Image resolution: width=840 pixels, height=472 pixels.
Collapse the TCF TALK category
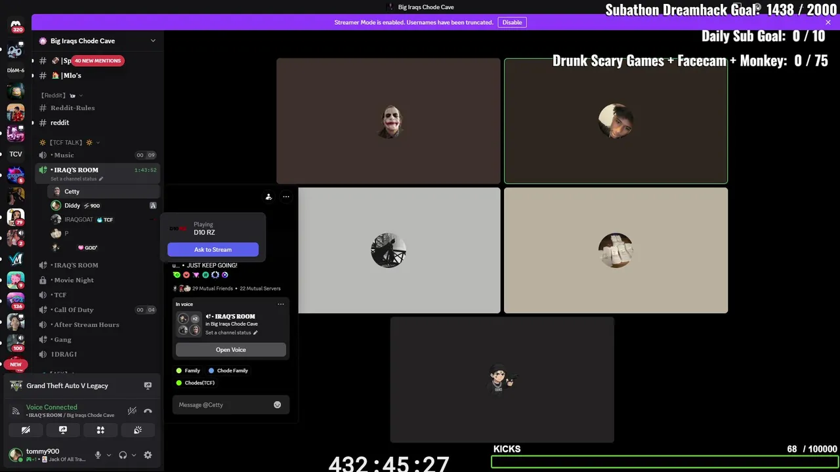(x=70, y=142)
